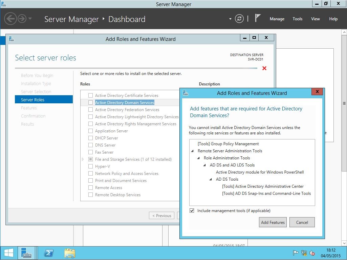Open File Explorer from the taskbar
347x260 pixels.
pyautogui.click(x=70, y=253)
